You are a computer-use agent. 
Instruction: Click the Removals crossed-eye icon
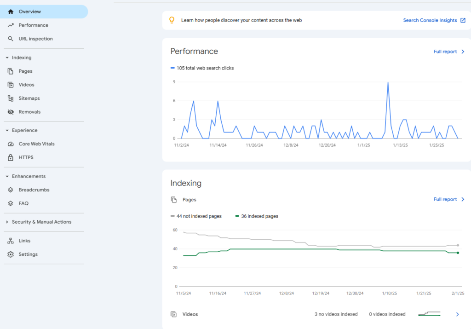(11, 112)
